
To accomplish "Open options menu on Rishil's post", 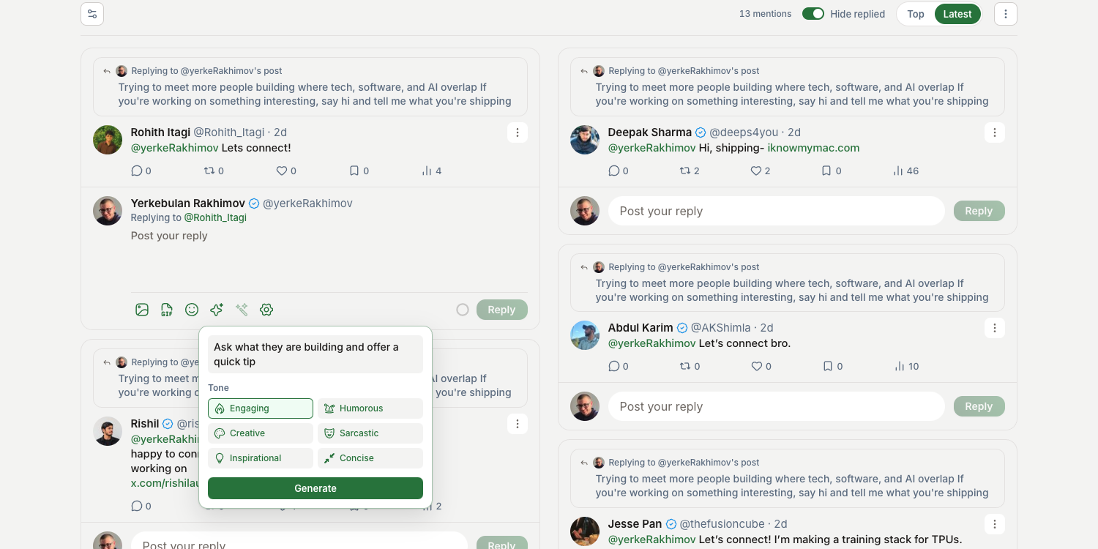I will [x=518, y=424].
